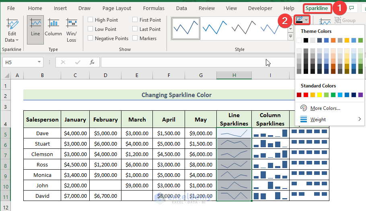Image resolution: width=366 pixels, height=211 pixels.
Task: Click the insert function fx icon
Action: point(92,62)
